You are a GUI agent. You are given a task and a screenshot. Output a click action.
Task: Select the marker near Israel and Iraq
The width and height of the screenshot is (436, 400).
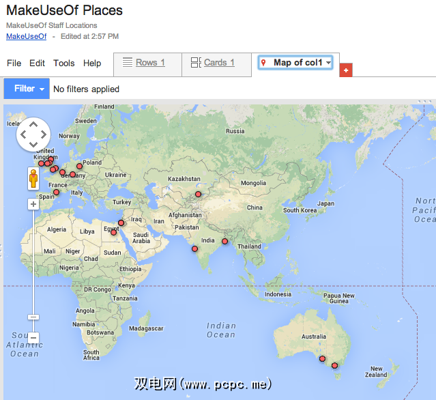pyautogui.click(x=121, y=223)
